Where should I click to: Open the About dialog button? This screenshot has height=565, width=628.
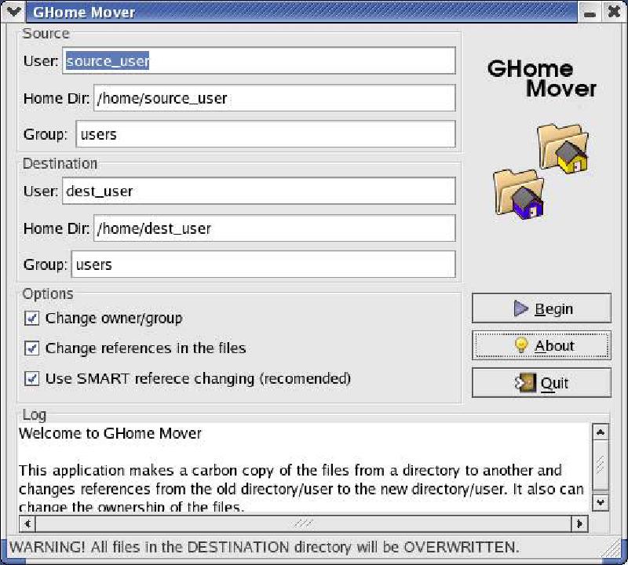(x=542, y=345)
